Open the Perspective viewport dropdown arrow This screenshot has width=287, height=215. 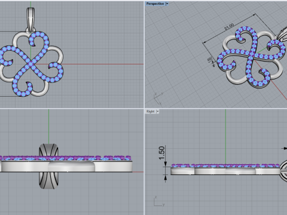point(167,4)
